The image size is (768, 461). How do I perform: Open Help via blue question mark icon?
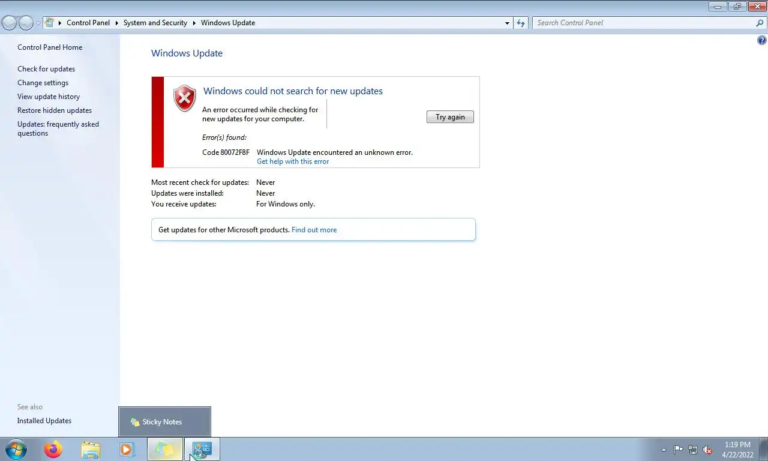tap(762, 41)
